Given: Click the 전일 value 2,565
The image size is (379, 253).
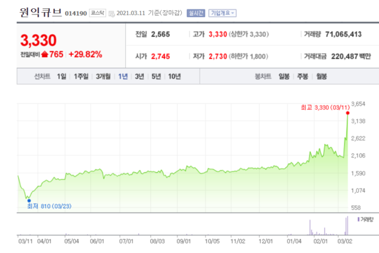Looking at the screenshot, I should [x=160, y=34].
